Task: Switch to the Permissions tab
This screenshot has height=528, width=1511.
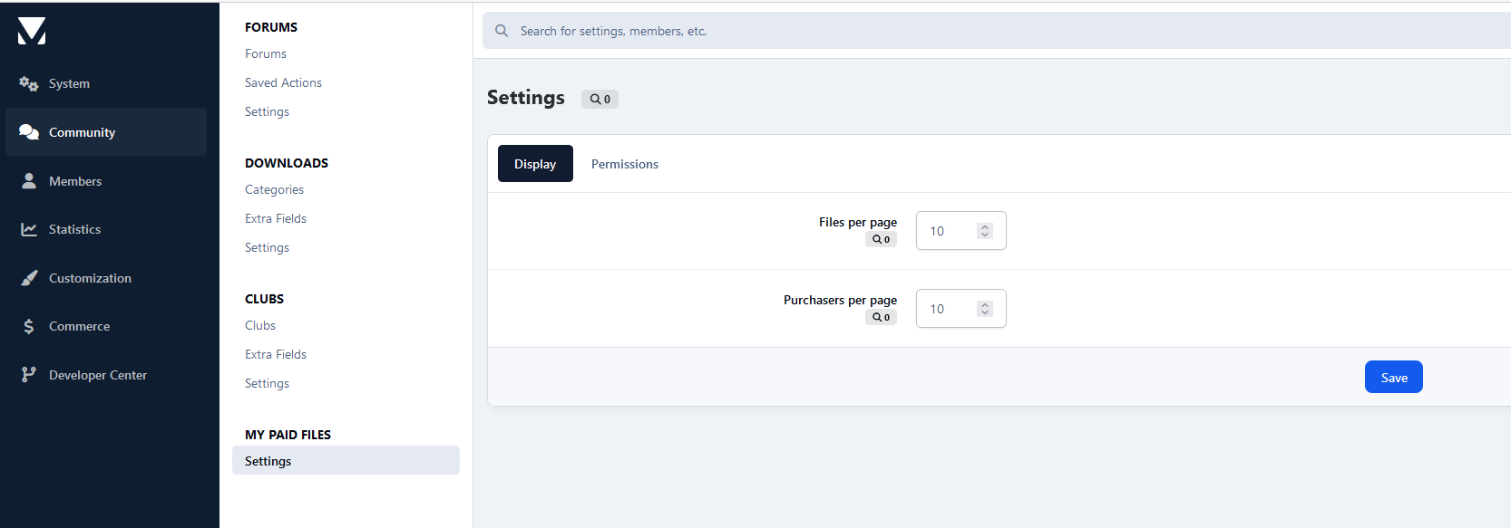Action: tap(625, 164)
